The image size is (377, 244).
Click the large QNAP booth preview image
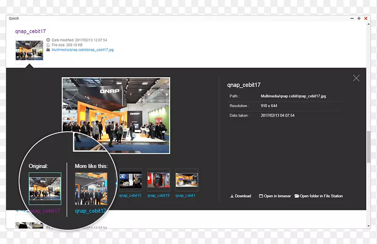[116, 115]
